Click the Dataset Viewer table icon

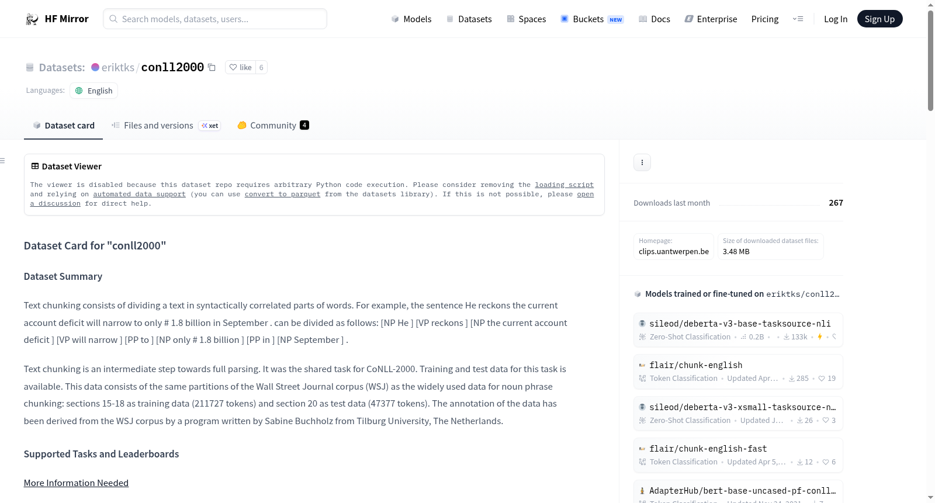click(x=35, y=166)
